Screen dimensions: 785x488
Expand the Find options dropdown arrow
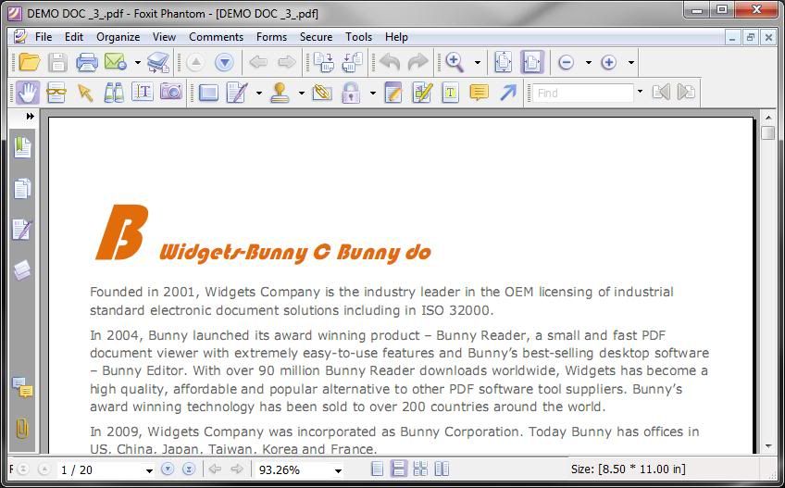coord(640,93)
